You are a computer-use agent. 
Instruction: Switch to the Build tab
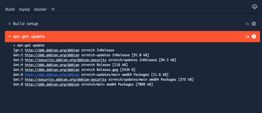[10, 9]
